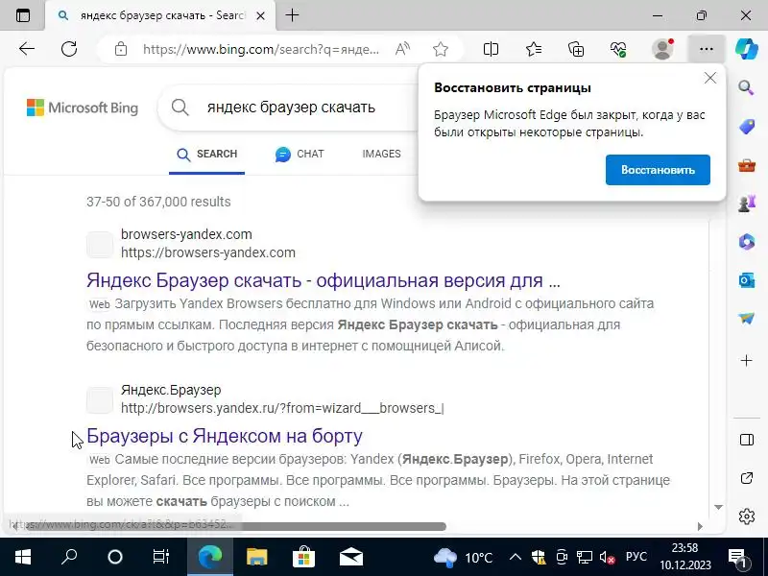This screenshot has height=576, width=768.
Task: Open sidebar Search tool
Action: [746, 87]
